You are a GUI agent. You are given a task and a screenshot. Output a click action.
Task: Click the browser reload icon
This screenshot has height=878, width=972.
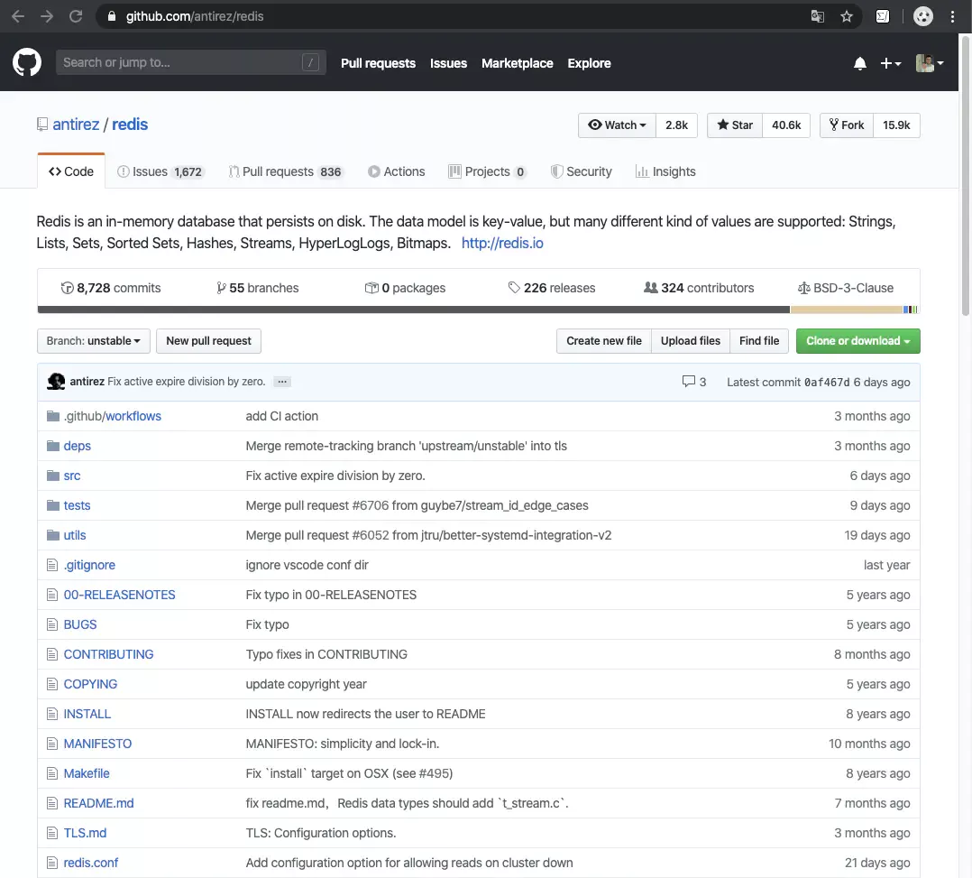coord(76,16)
